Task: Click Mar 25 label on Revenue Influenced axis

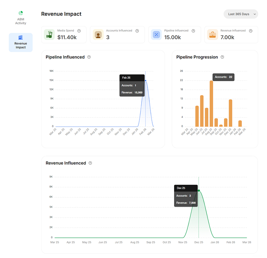Action: [x=55, y=242]
